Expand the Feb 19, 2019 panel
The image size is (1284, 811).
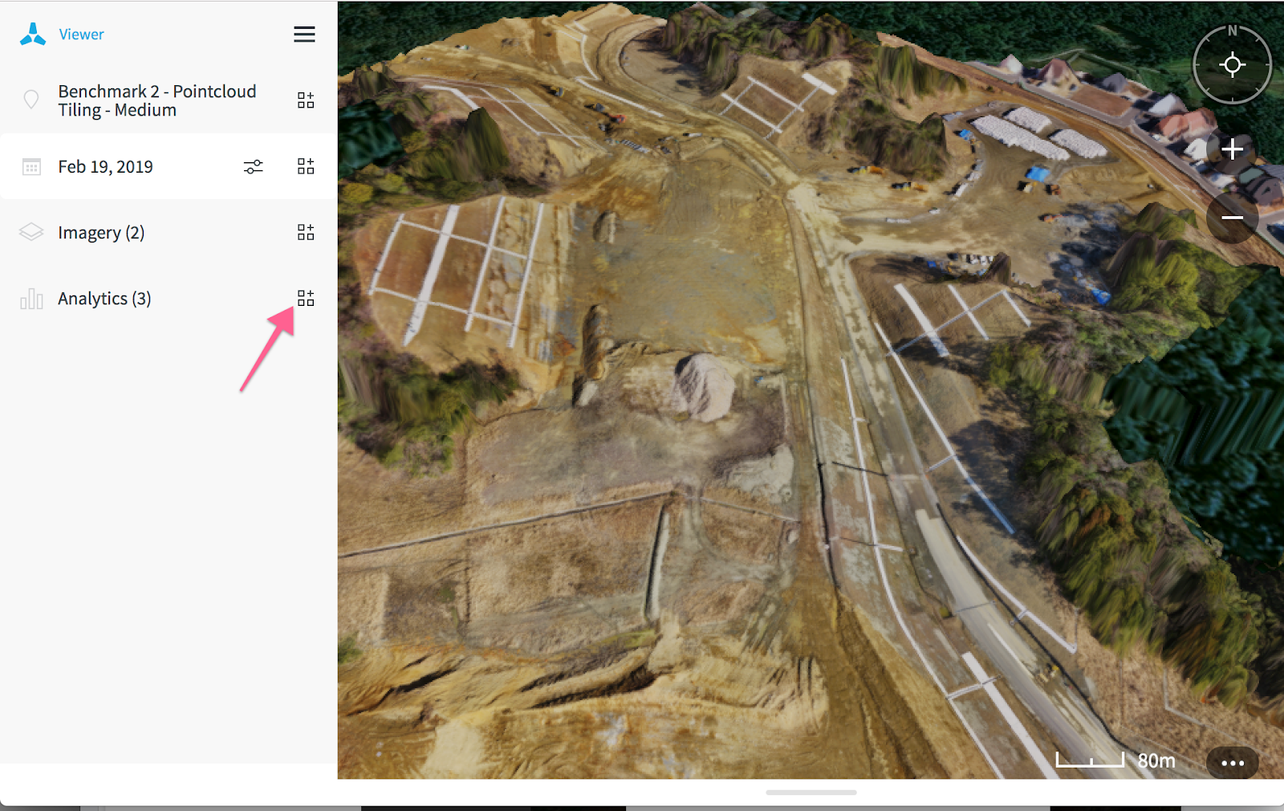coord(306,166)
